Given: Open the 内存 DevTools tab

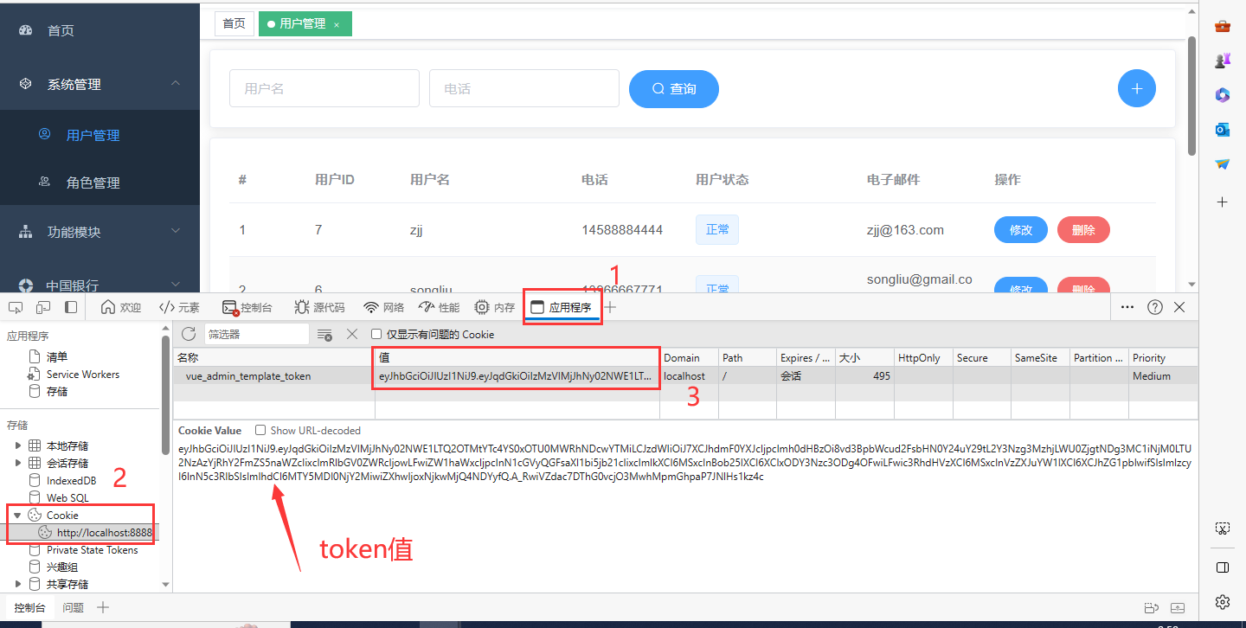Looking at the screenshot, I should click(x=495, y=307).
